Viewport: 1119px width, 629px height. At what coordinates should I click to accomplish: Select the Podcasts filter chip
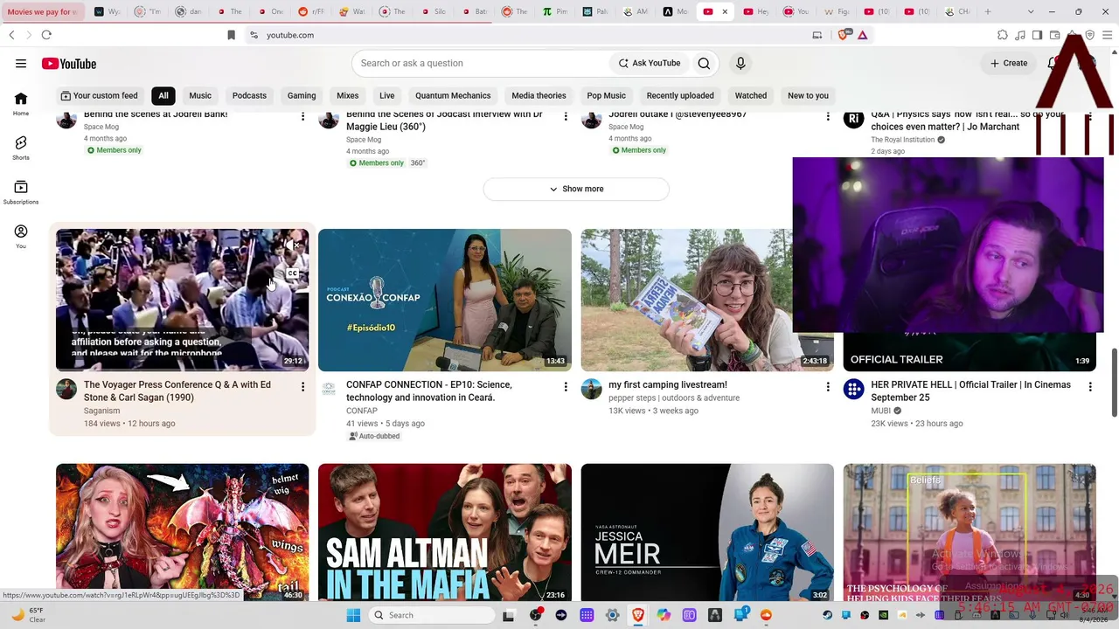[249, 95]
